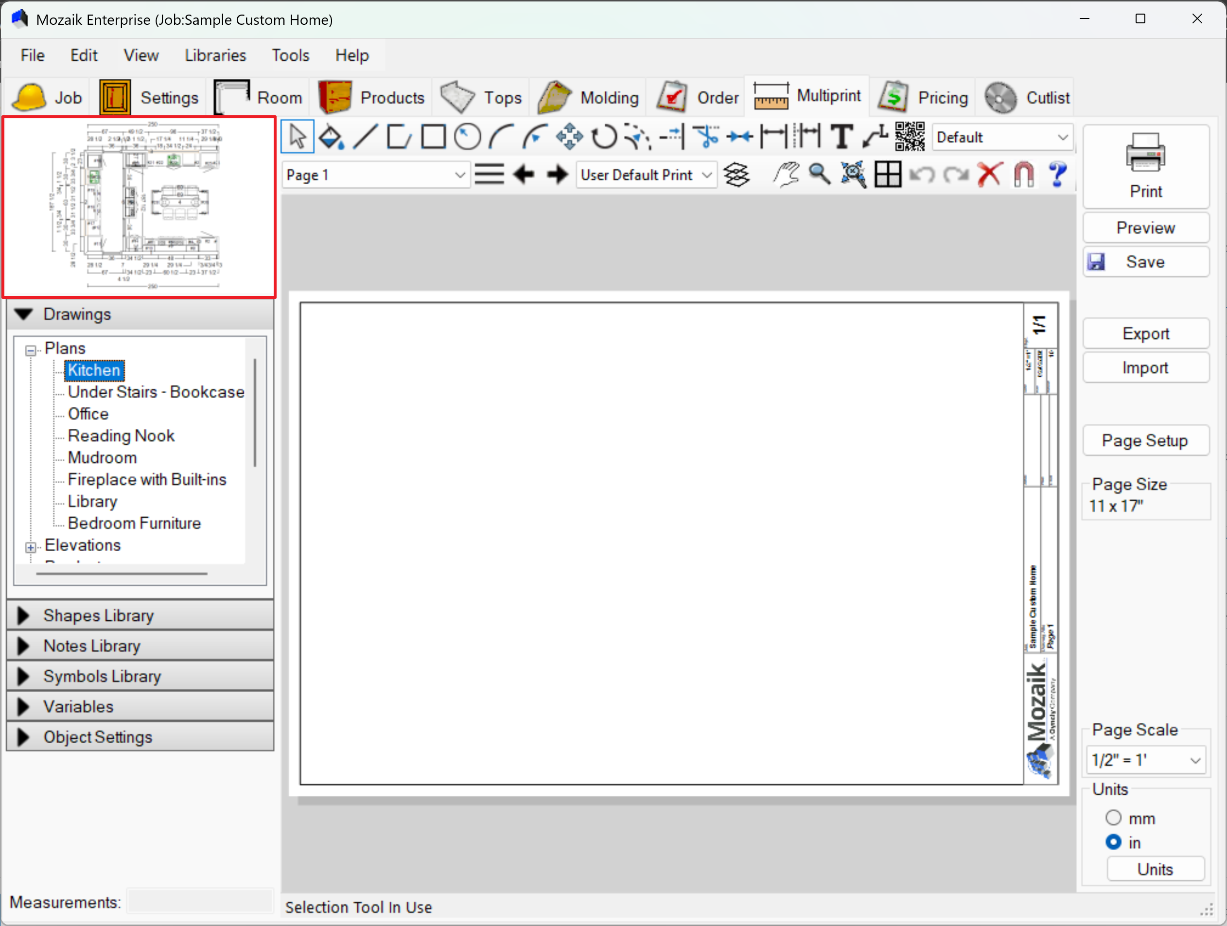Toggle the magnet snap icon
The height and width of the screenshot is (926, 1227).
tap(1023, 175)
